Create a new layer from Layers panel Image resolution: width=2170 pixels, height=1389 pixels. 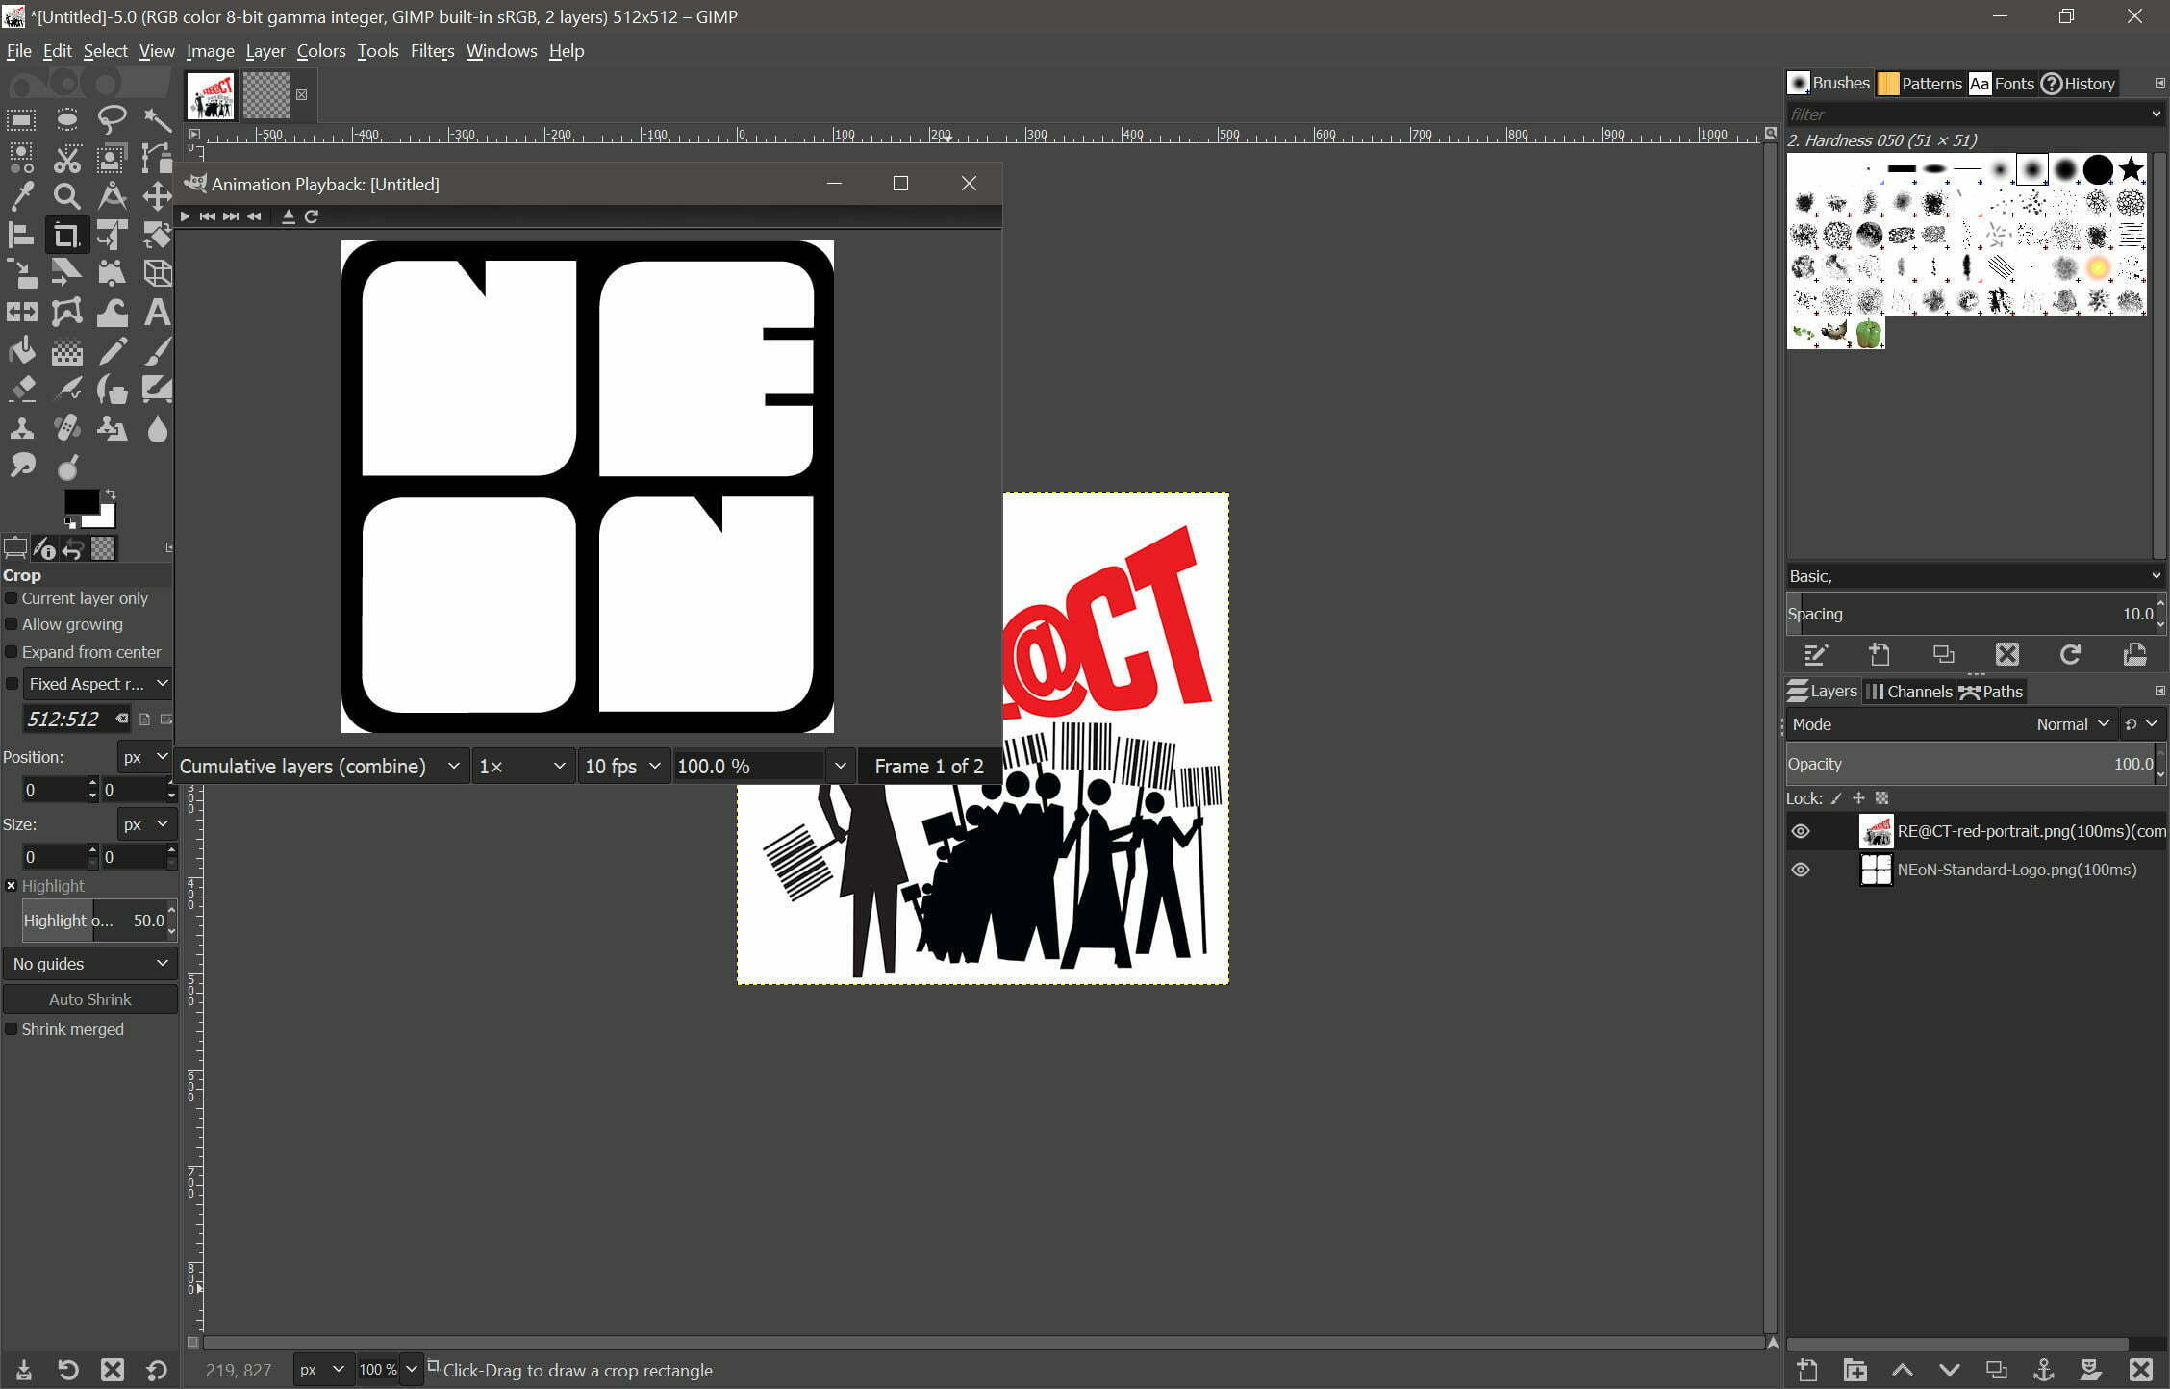coord(1807,1370)
